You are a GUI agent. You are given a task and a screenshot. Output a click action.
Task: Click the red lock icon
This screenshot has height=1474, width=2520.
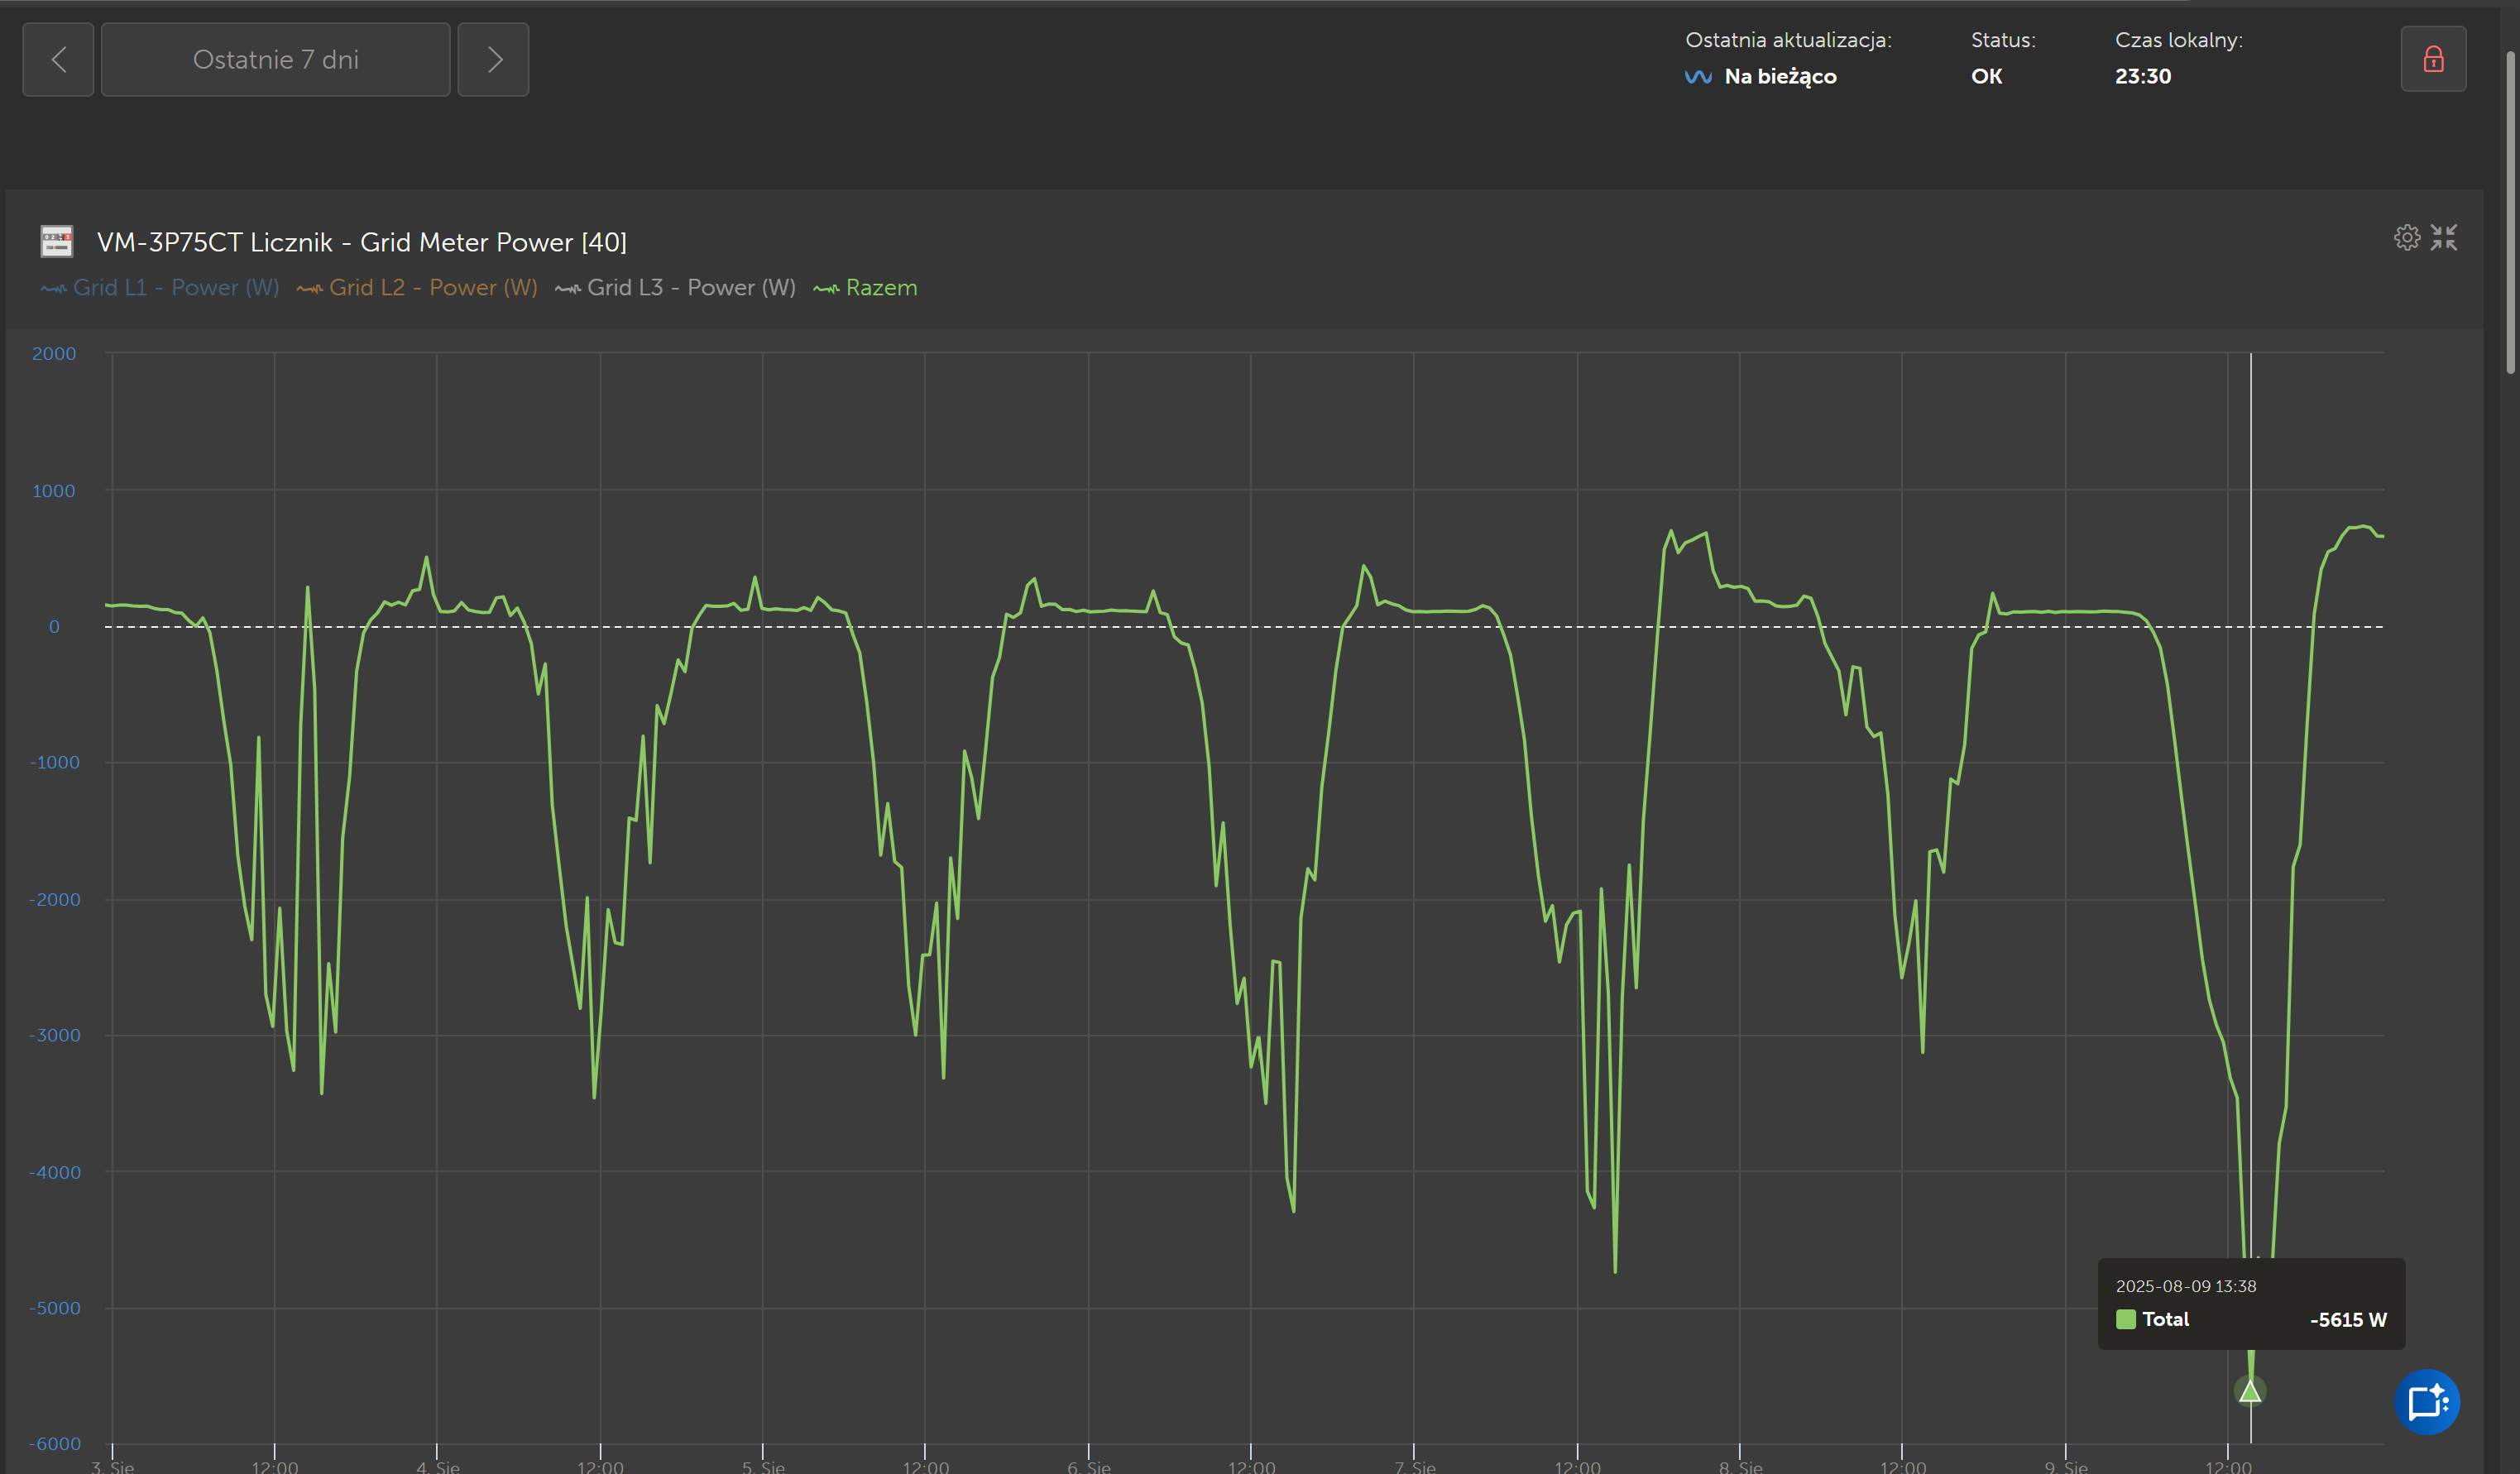click(2433, 60)
